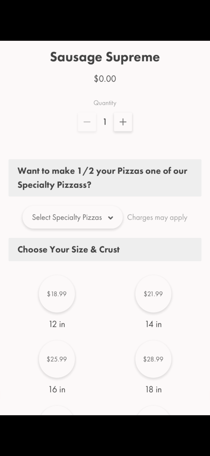Click the 12 in size label
This screenshot has height=456, width=210.
[x=57, y=324]
